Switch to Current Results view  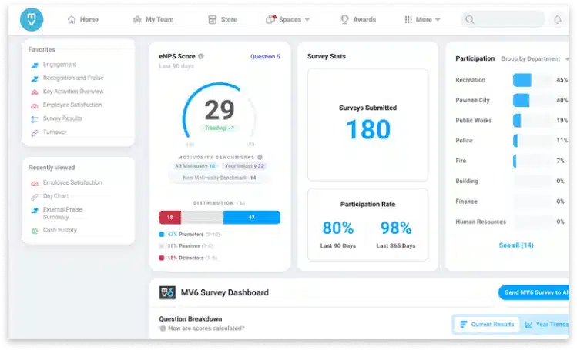click(486, 325)
